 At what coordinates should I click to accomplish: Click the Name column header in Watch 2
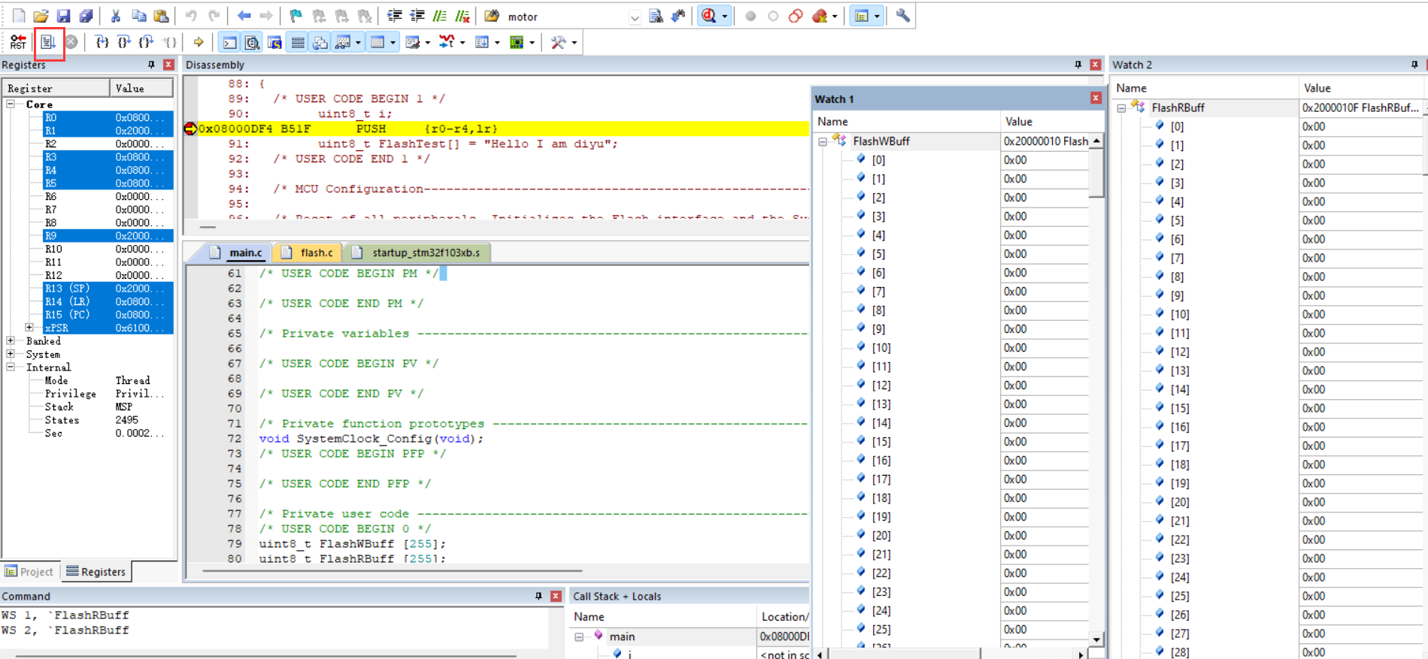1205,88
